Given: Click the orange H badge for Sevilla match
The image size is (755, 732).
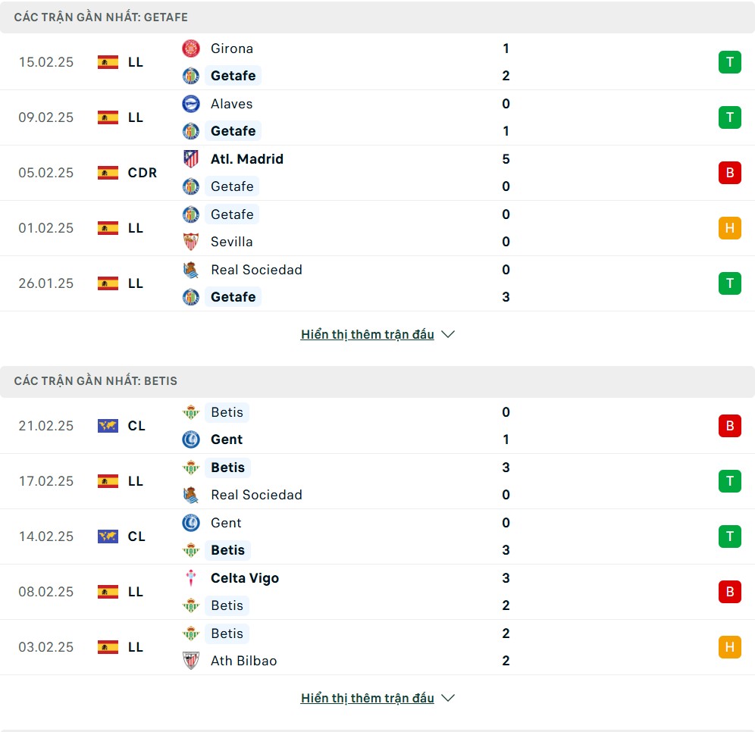Looking at the screenshot, I should 729,228.
